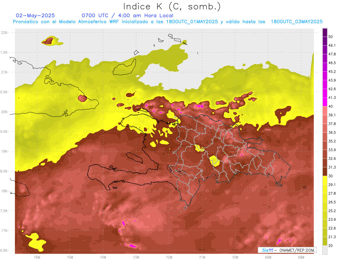Viewport: 338px width, 261px height.
Task: Click the '68W' longitude label
Action: pos(301,257)
